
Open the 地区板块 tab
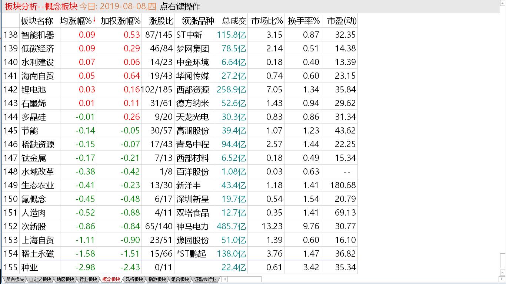65,280
